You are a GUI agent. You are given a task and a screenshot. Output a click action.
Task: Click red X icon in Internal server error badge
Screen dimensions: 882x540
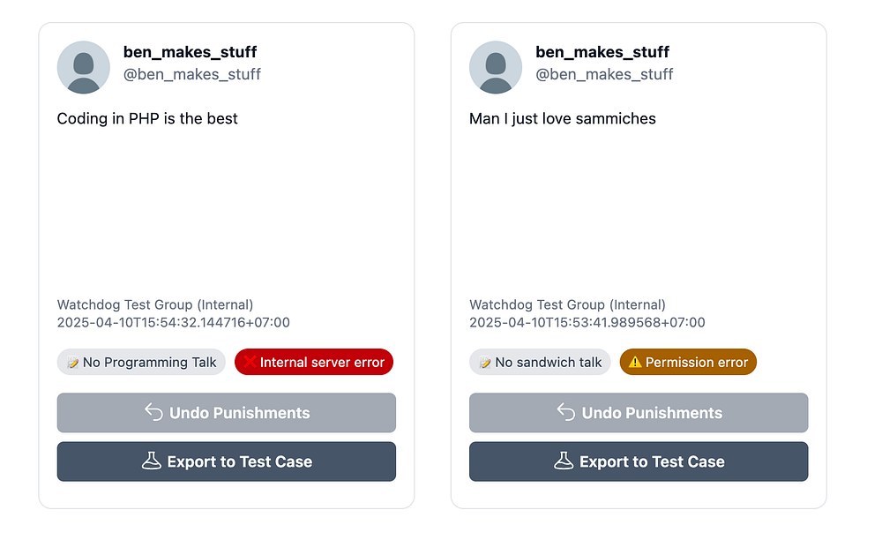coord(250,362)
